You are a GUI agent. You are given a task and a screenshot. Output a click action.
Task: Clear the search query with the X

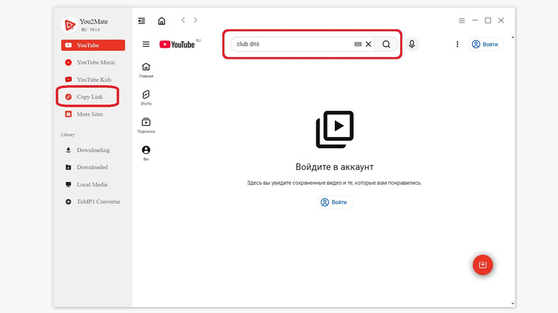coord(369,44)
